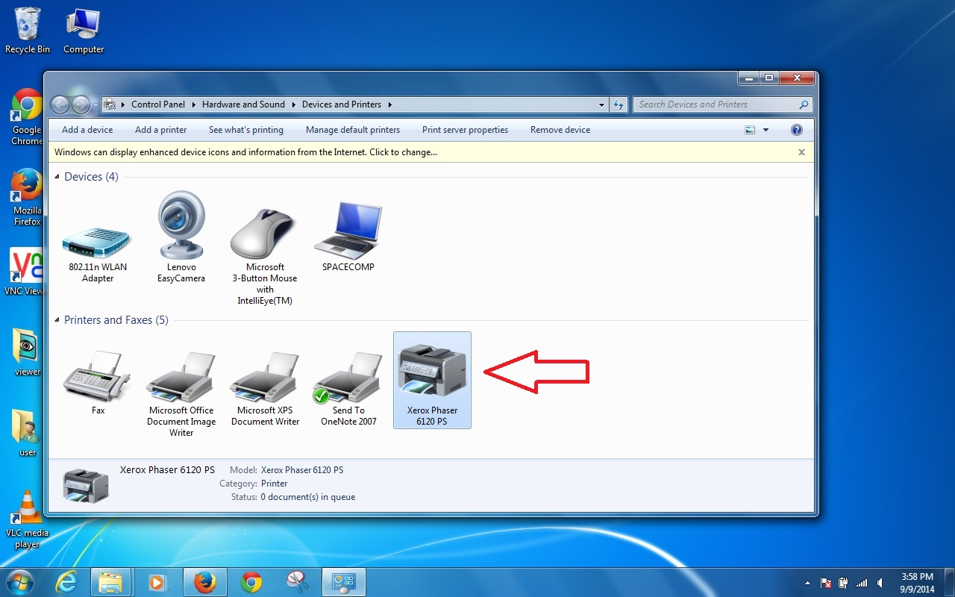The width and height of the screenshot is (955, 597).
Task: Click the Back navigation arrow
Action: coord(60,104)
